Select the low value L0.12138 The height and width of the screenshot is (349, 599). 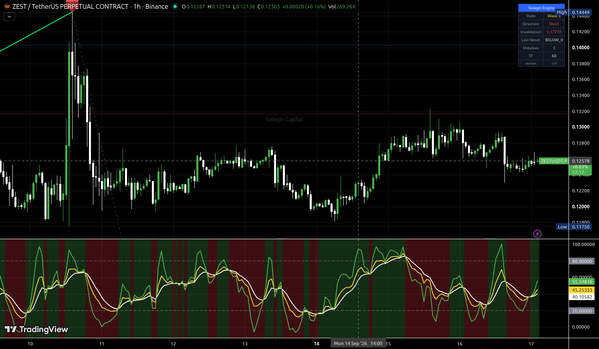tap(244, 6)
